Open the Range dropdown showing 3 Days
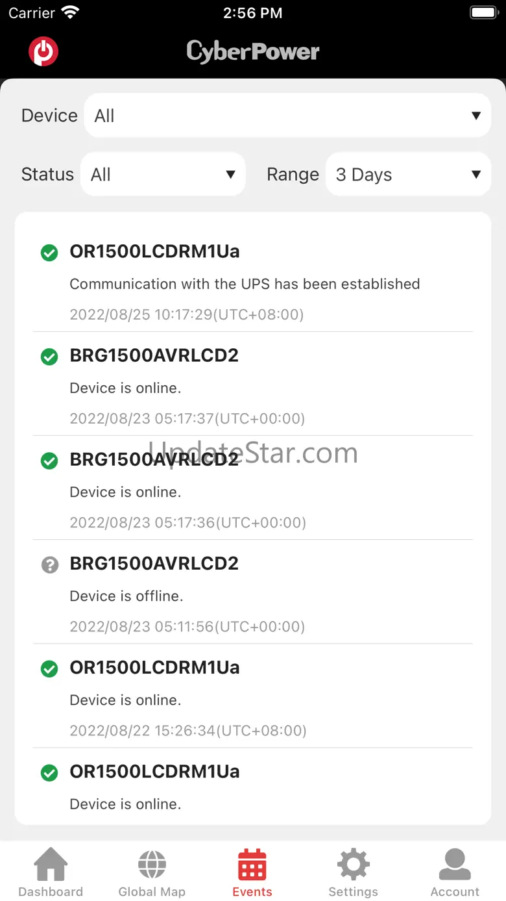Image resolution: width=506 pixels, height=901 pixels. click(408, 174)
